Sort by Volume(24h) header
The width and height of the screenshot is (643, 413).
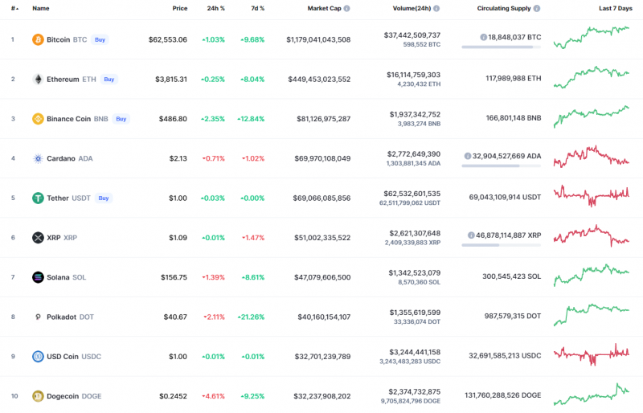(412, 8)
